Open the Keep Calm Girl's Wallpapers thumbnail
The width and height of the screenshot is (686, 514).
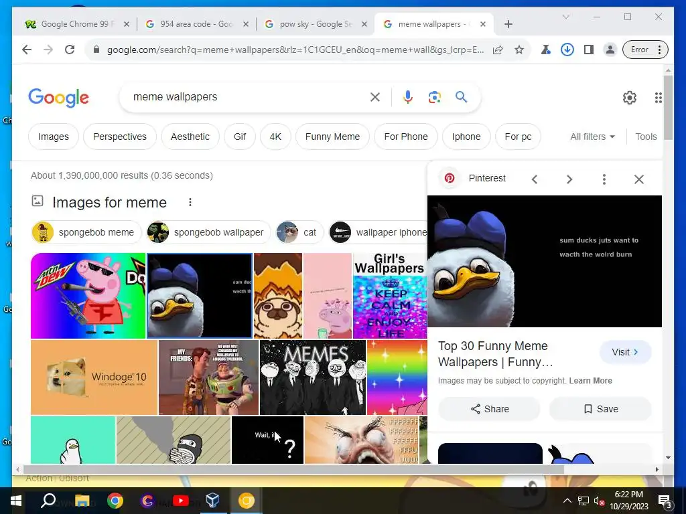coord(390,296)
